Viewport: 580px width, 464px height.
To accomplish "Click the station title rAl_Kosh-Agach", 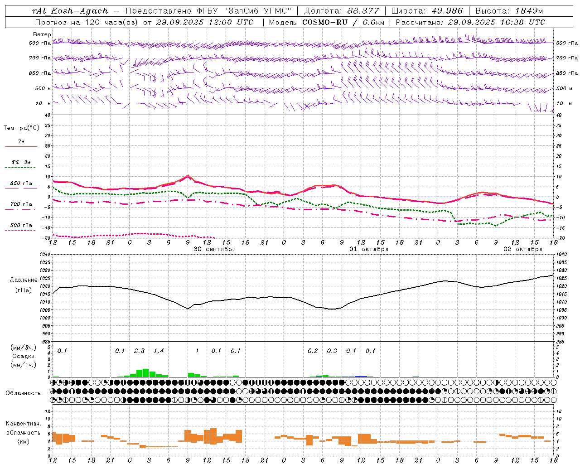I will click(70, 11).
